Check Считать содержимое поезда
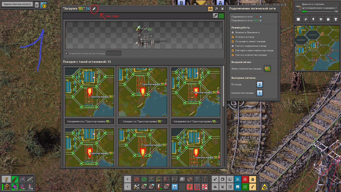This screenshot has height=192, width=341. 233,46
